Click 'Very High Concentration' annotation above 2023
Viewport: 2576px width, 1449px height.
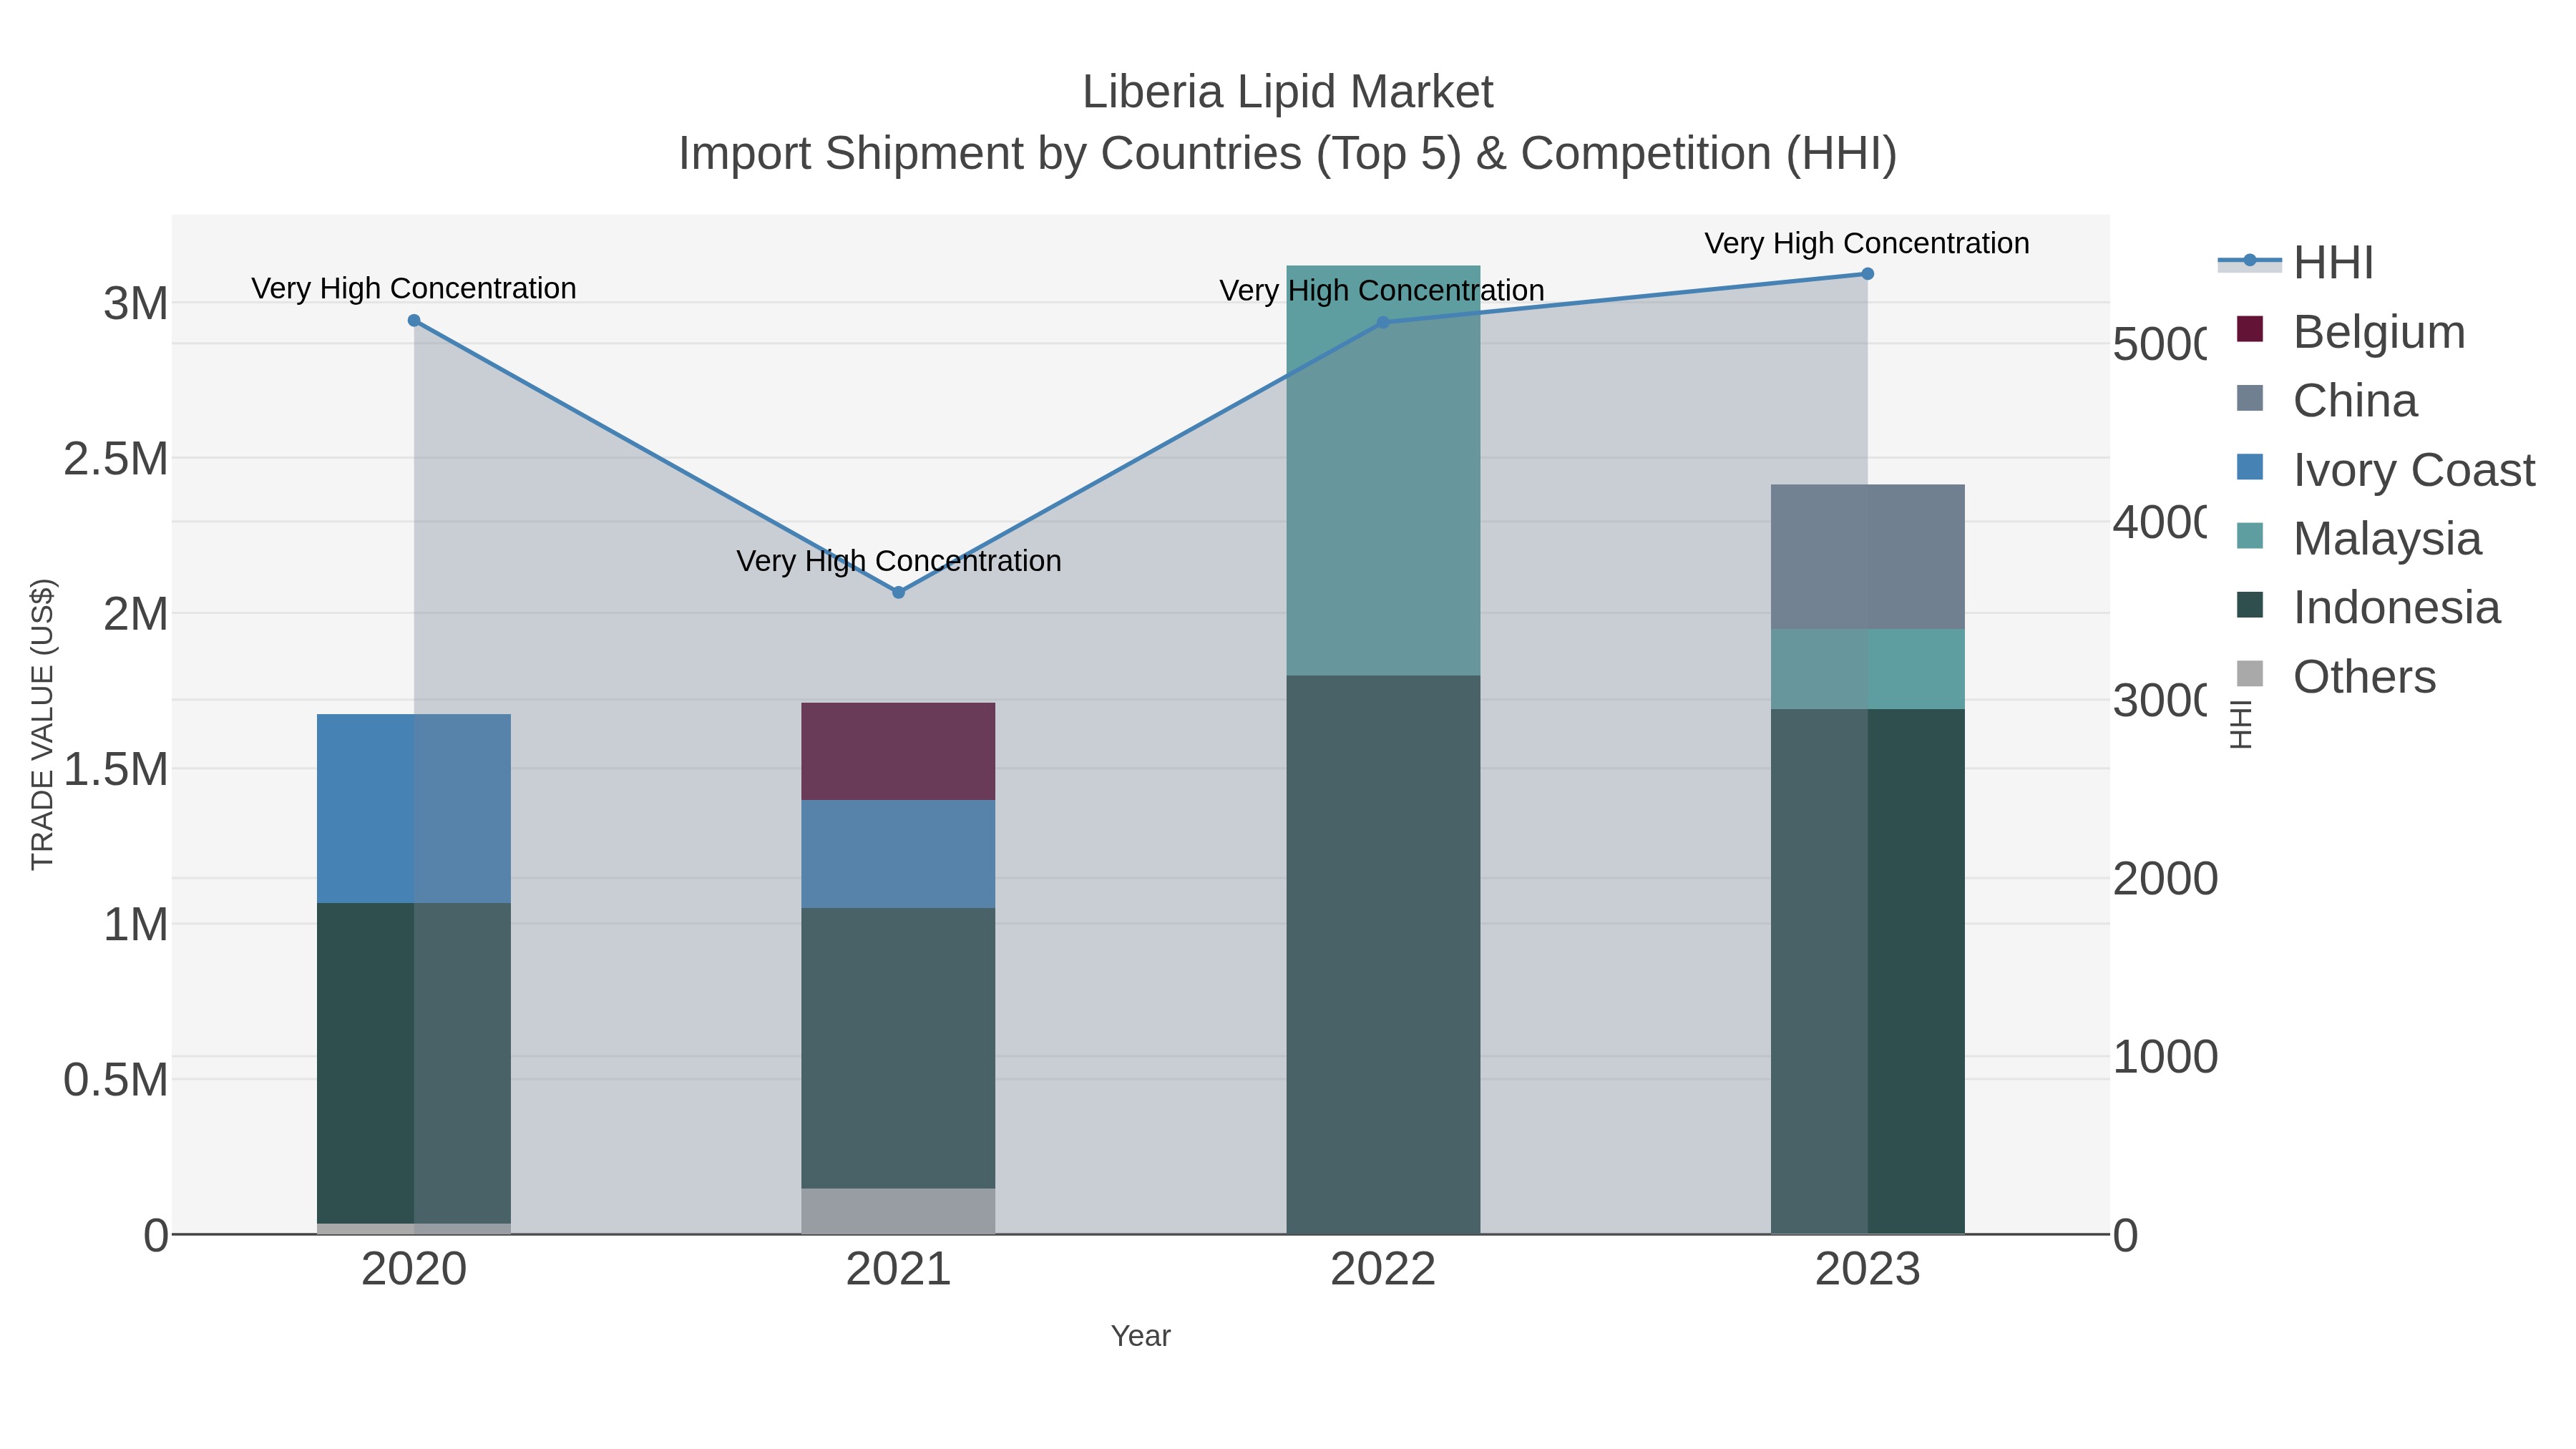pos(1867,243)
